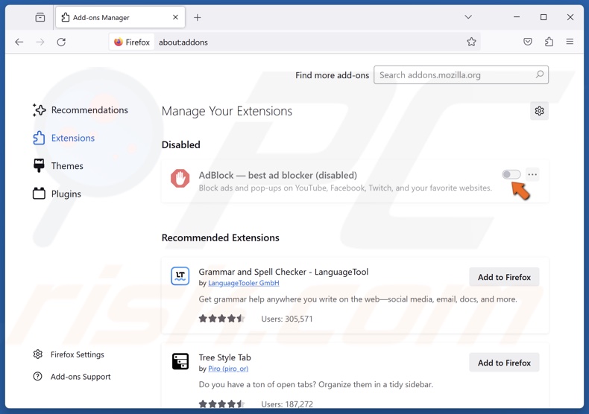Open the Recommendations section
The width and height of the screenshot is (589, 414).
click(x=81, y=110)
